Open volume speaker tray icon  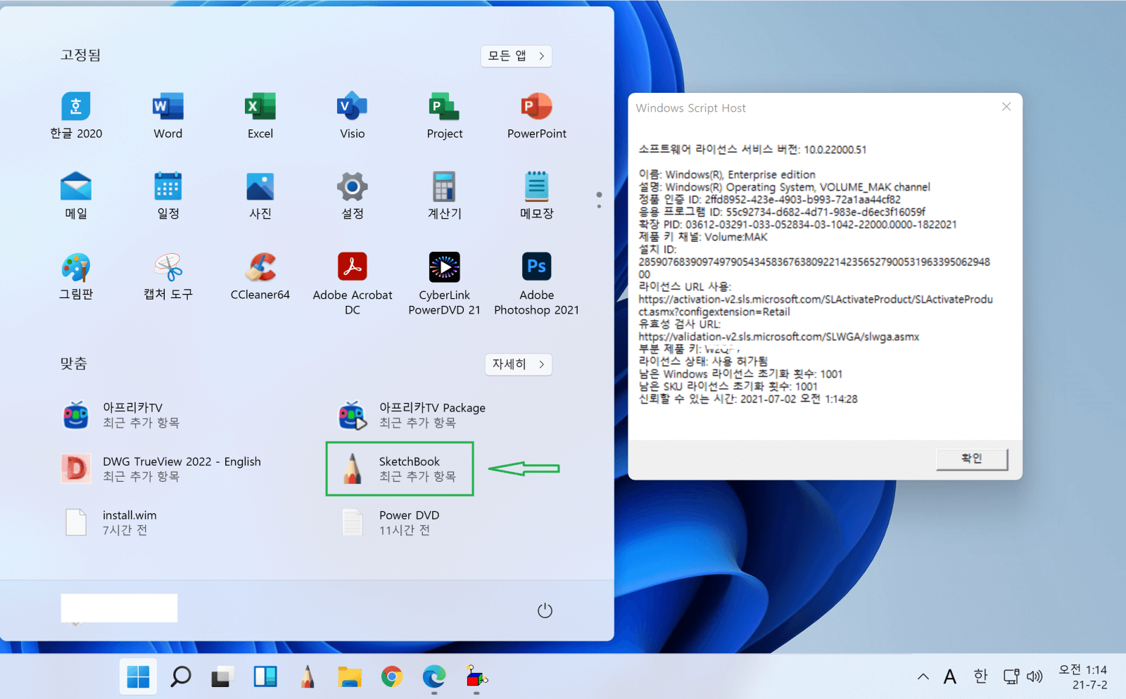click(1035, 676)
